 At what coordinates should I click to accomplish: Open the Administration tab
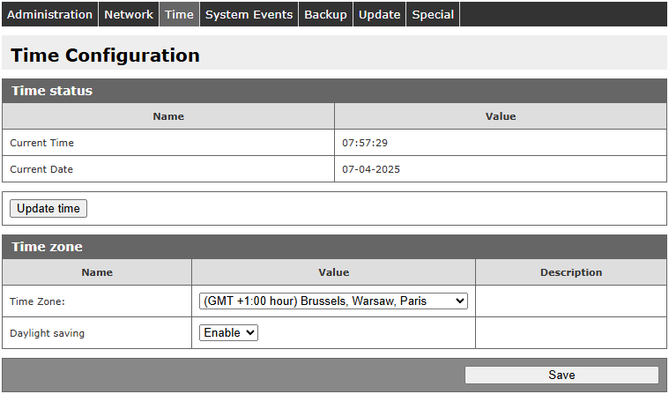click(x=49, y=14)
